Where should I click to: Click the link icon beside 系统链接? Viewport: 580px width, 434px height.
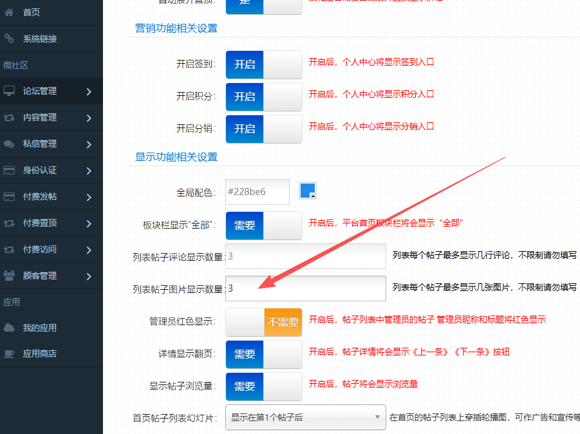(x=9, y=39)
